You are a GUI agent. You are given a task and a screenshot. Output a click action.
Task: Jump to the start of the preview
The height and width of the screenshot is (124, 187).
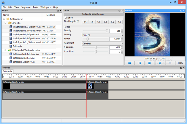130,63
